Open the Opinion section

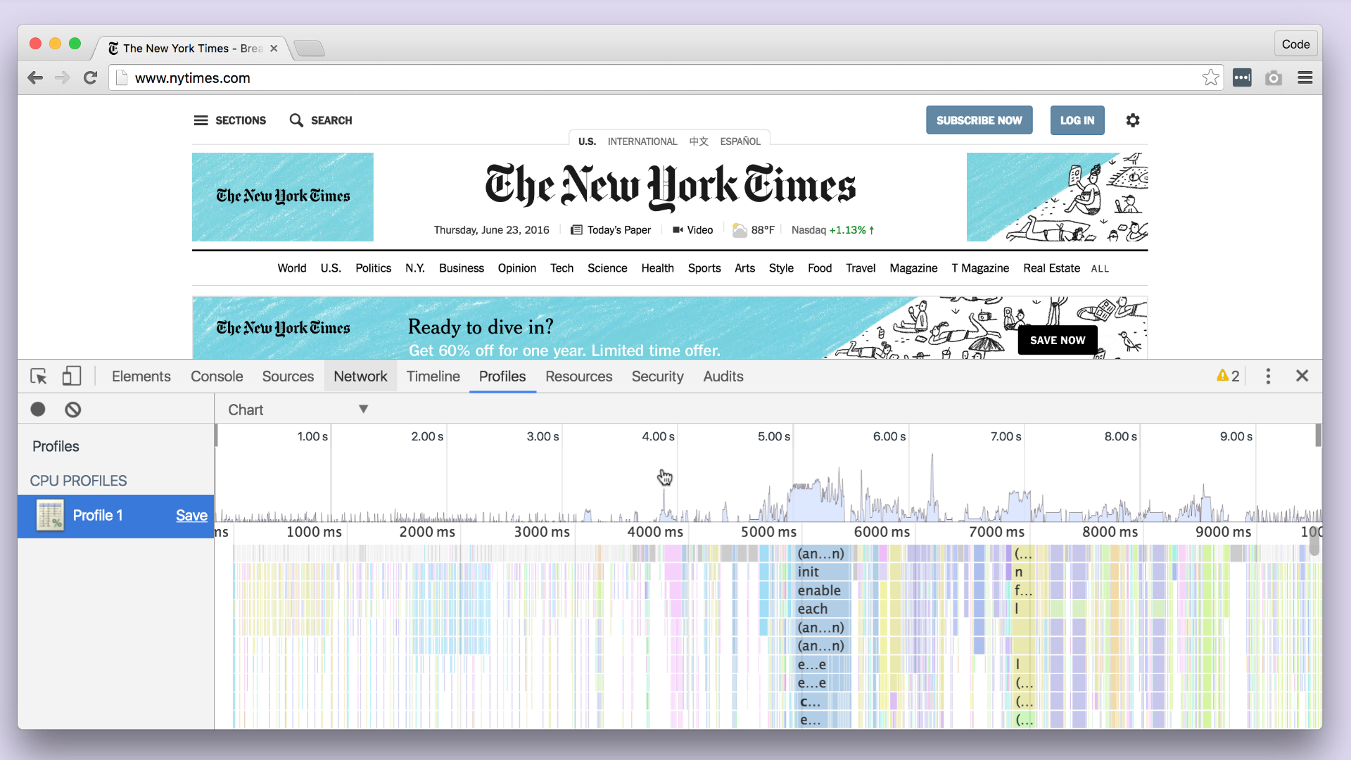[517, 268]
